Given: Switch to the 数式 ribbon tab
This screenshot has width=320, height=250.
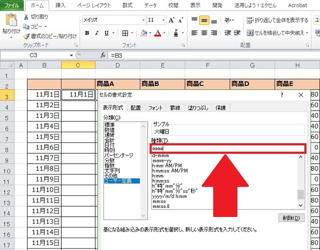Looking at the screenshot, I should (127, 5).
